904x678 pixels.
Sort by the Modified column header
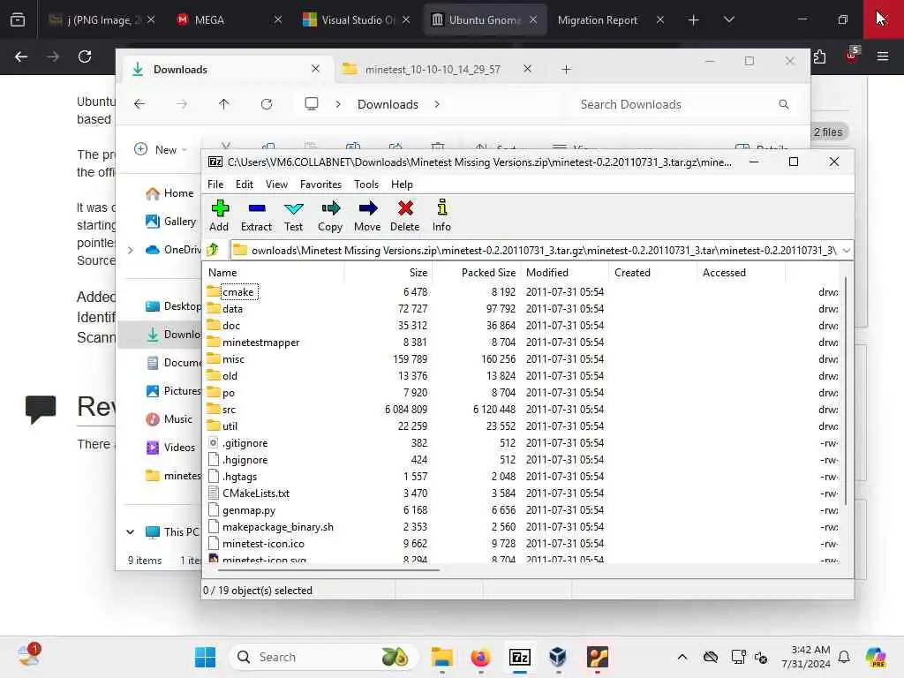564,273
